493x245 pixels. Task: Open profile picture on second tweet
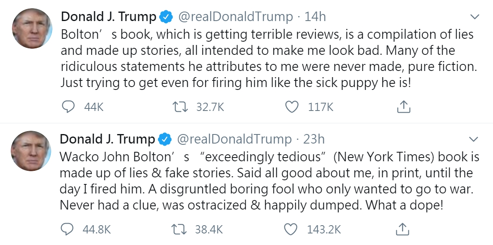tap(31, 151)
